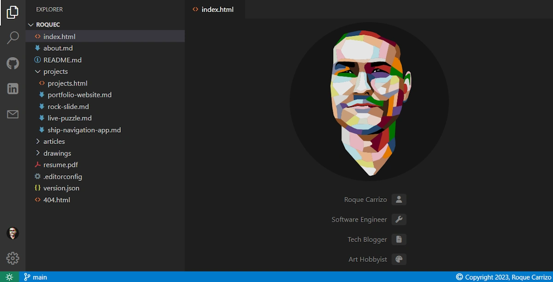This screenshot has width=553, height=282.
Task: Click the document icon beside Tech Blogger
Action: tap(399, 239)
